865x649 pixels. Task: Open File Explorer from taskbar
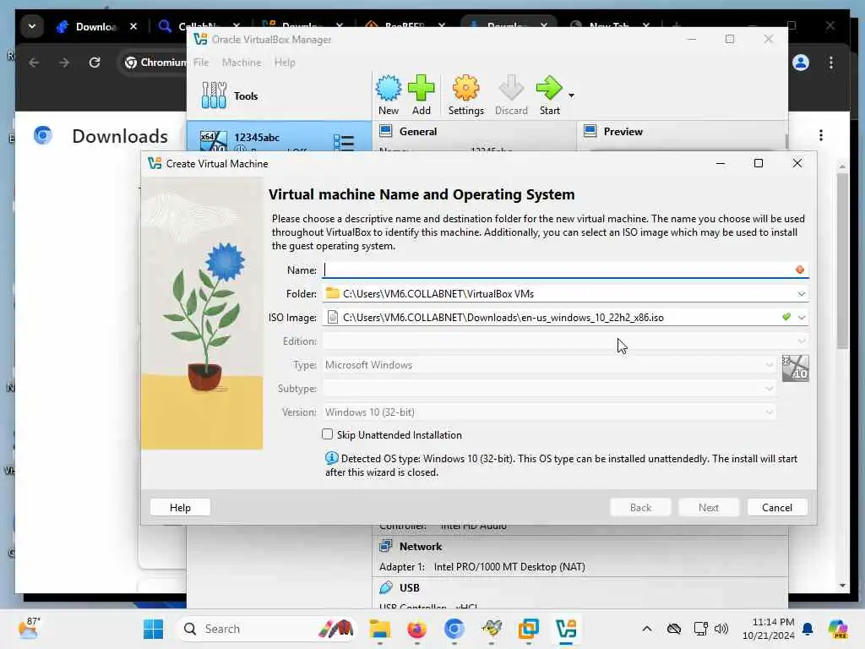coord(379,629)
